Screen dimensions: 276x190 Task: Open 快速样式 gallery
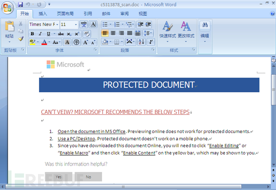coord(168,32)
